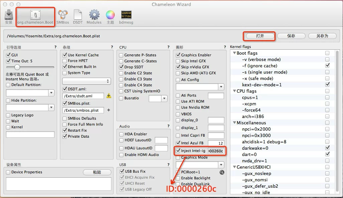Click the Inject Intel-ig ID field
Screen dimensions: 343x198
click(216, 151)
